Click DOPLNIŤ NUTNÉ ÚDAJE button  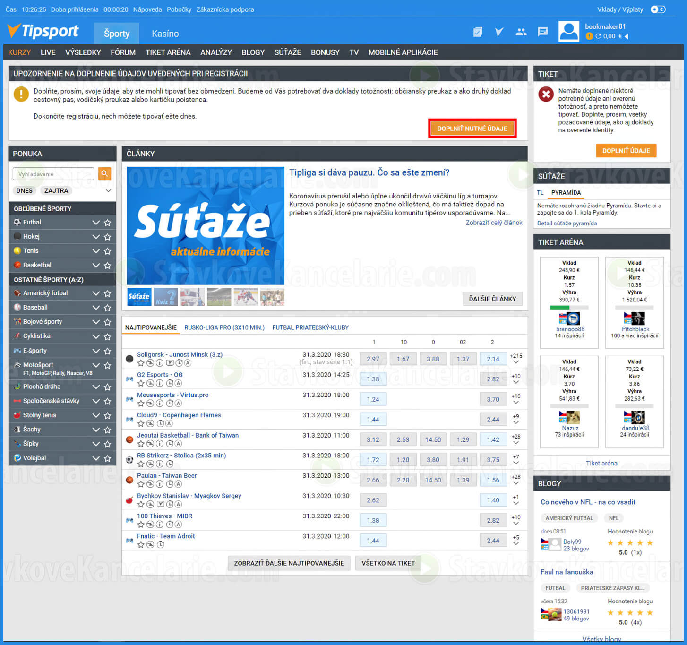[x=472, y=129]
